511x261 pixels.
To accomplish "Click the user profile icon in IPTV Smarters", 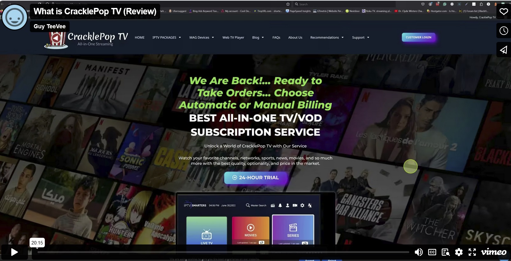I will point(288,205).
